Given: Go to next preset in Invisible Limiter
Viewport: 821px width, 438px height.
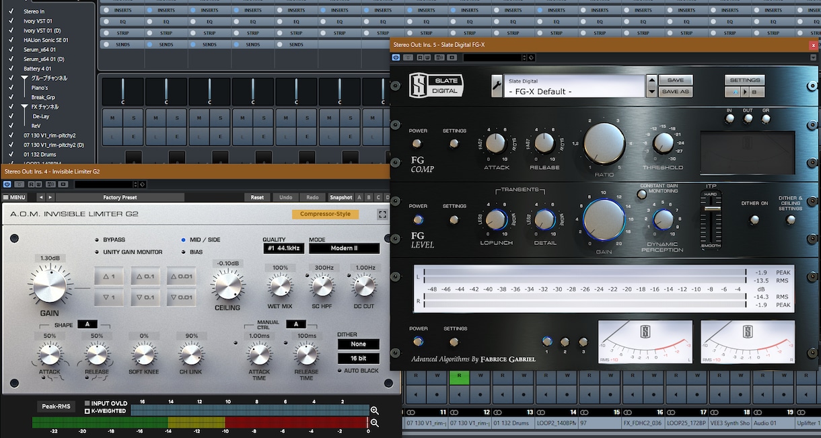Looking at the screenshot, I should (x=50, y=197).
